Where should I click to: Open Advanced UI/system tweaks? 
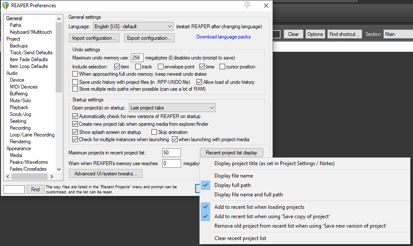pos(106,174)
